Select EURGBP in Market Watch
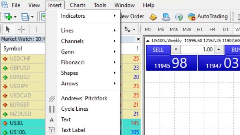Image resolution: width=240 pixels, height=135 pixels. click(x=20, y=104)
